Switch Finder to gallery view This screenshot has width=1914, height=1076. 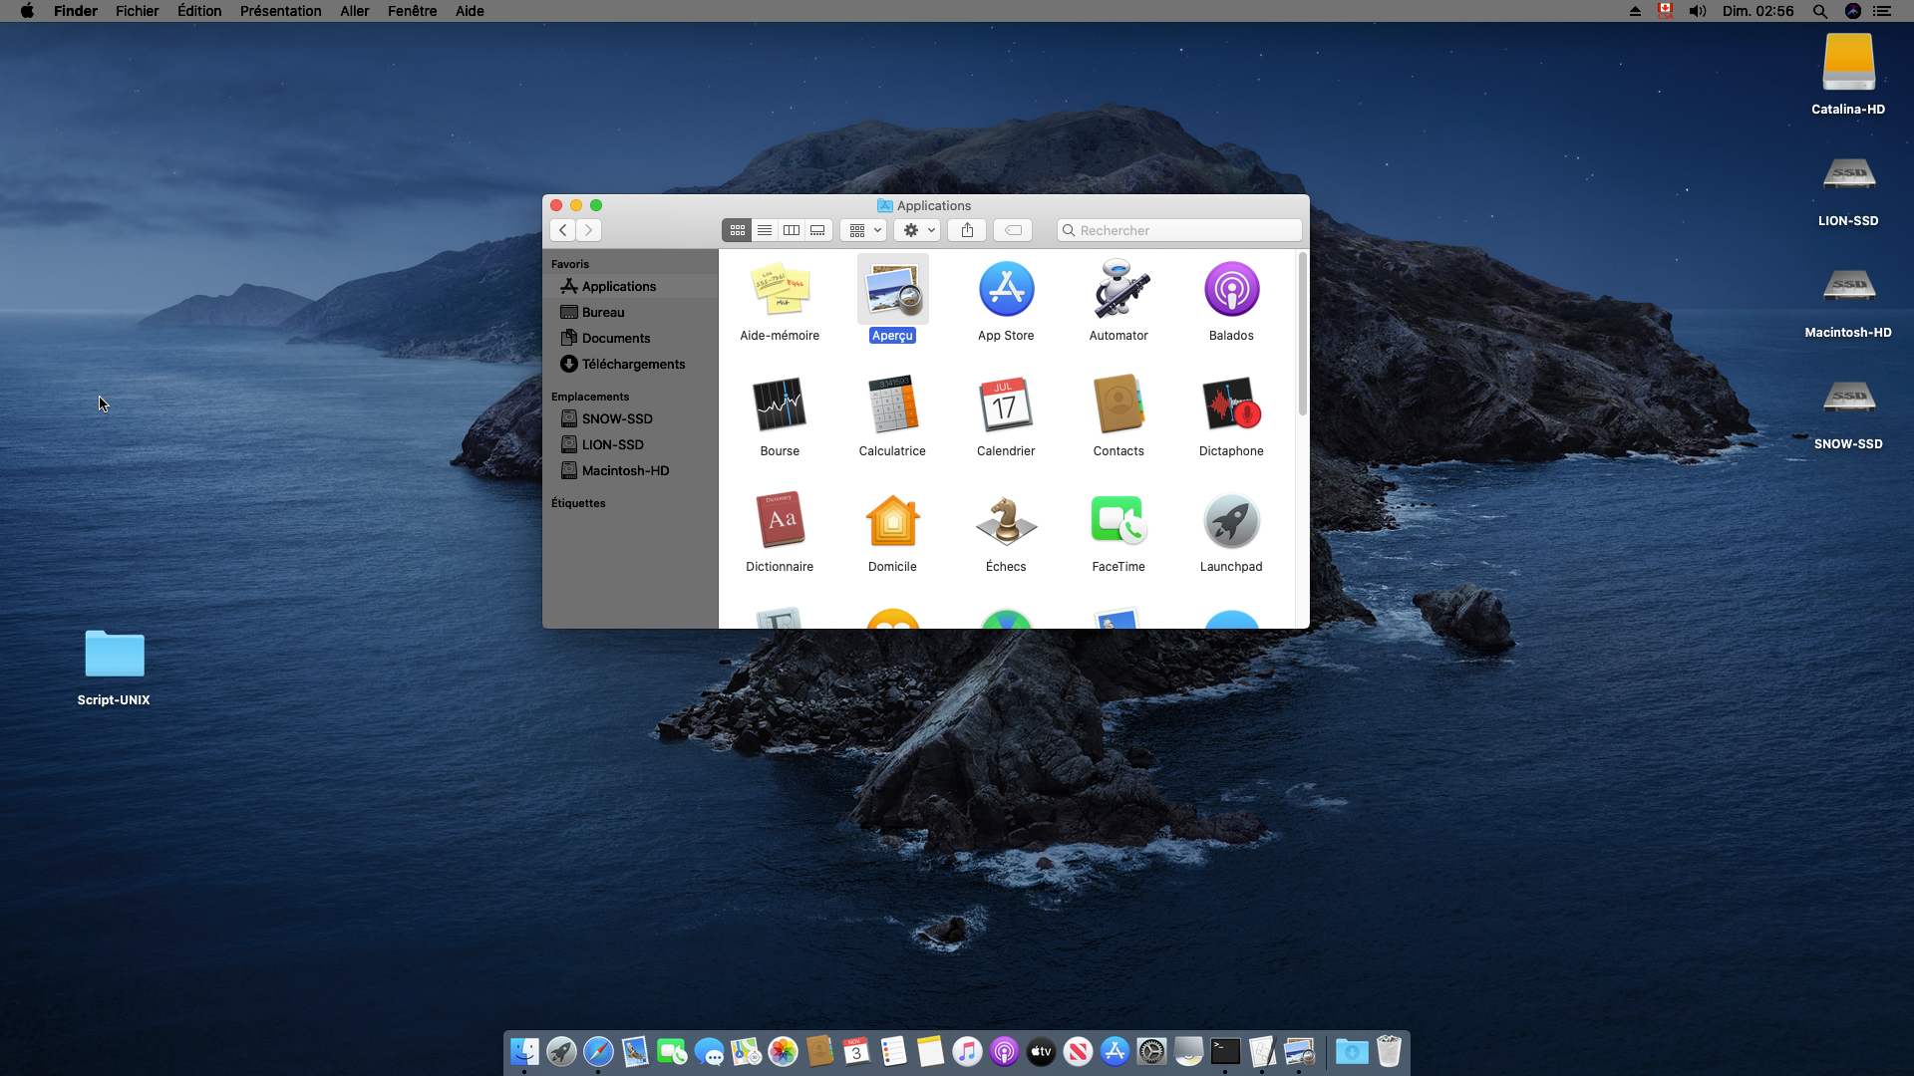point(817,230)
